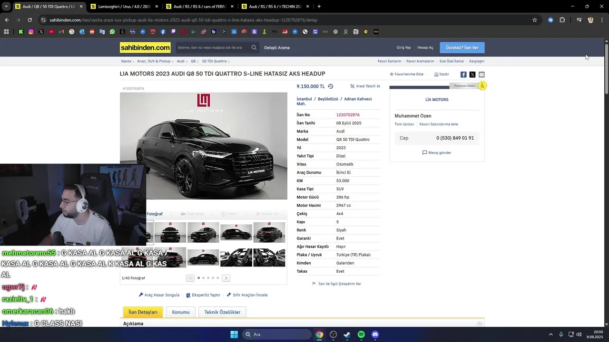This screenshot has height=342, width=609.
Task: Go to previous thumbnail page arrow
Action: tap(190, 278)
